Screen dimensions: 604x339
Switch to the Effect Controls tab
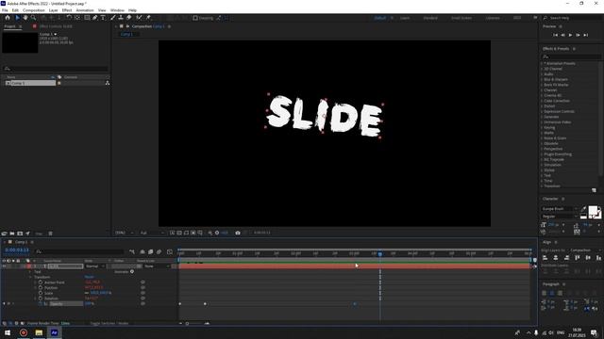coord(56,26)
